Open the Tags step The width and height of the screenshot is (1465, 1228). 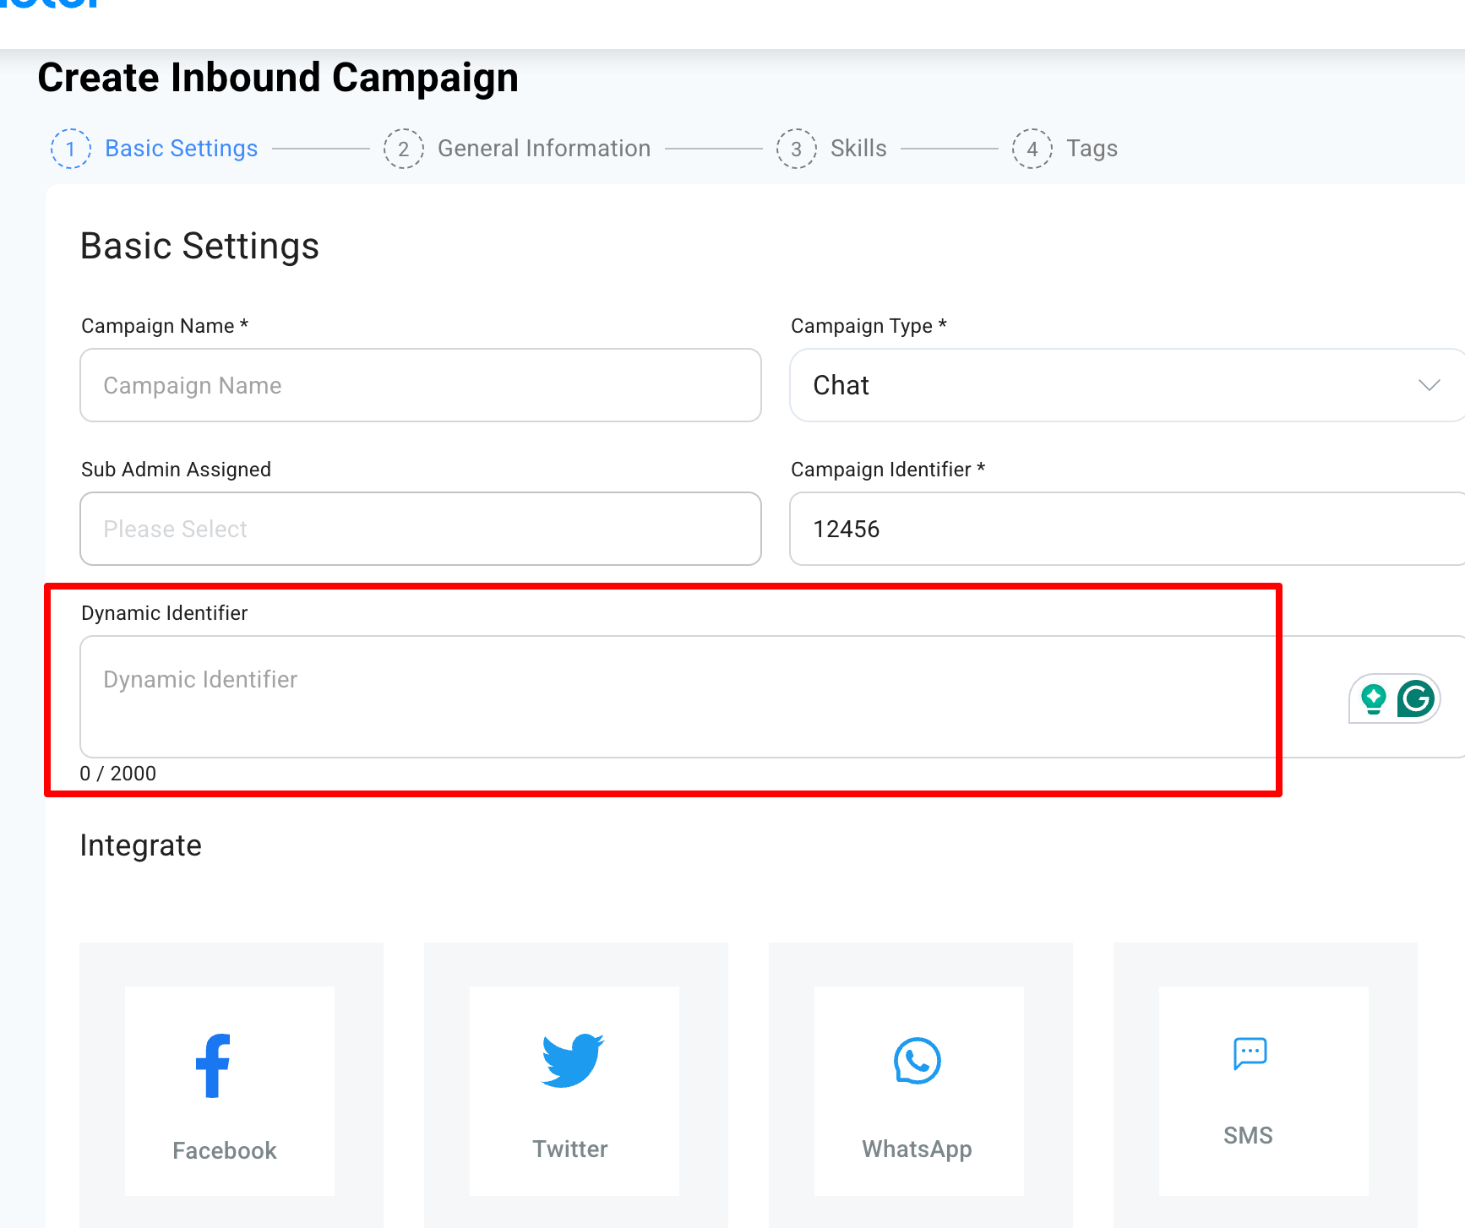click(x=1092, y=149)
